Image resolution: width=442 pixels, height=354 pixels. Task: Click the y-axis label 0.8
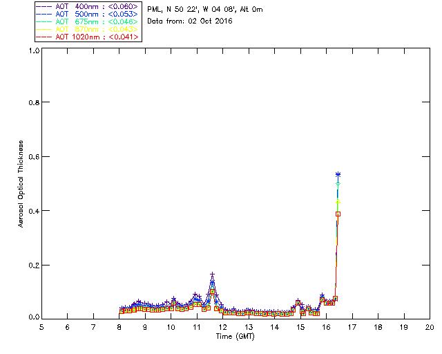(34, 102)
